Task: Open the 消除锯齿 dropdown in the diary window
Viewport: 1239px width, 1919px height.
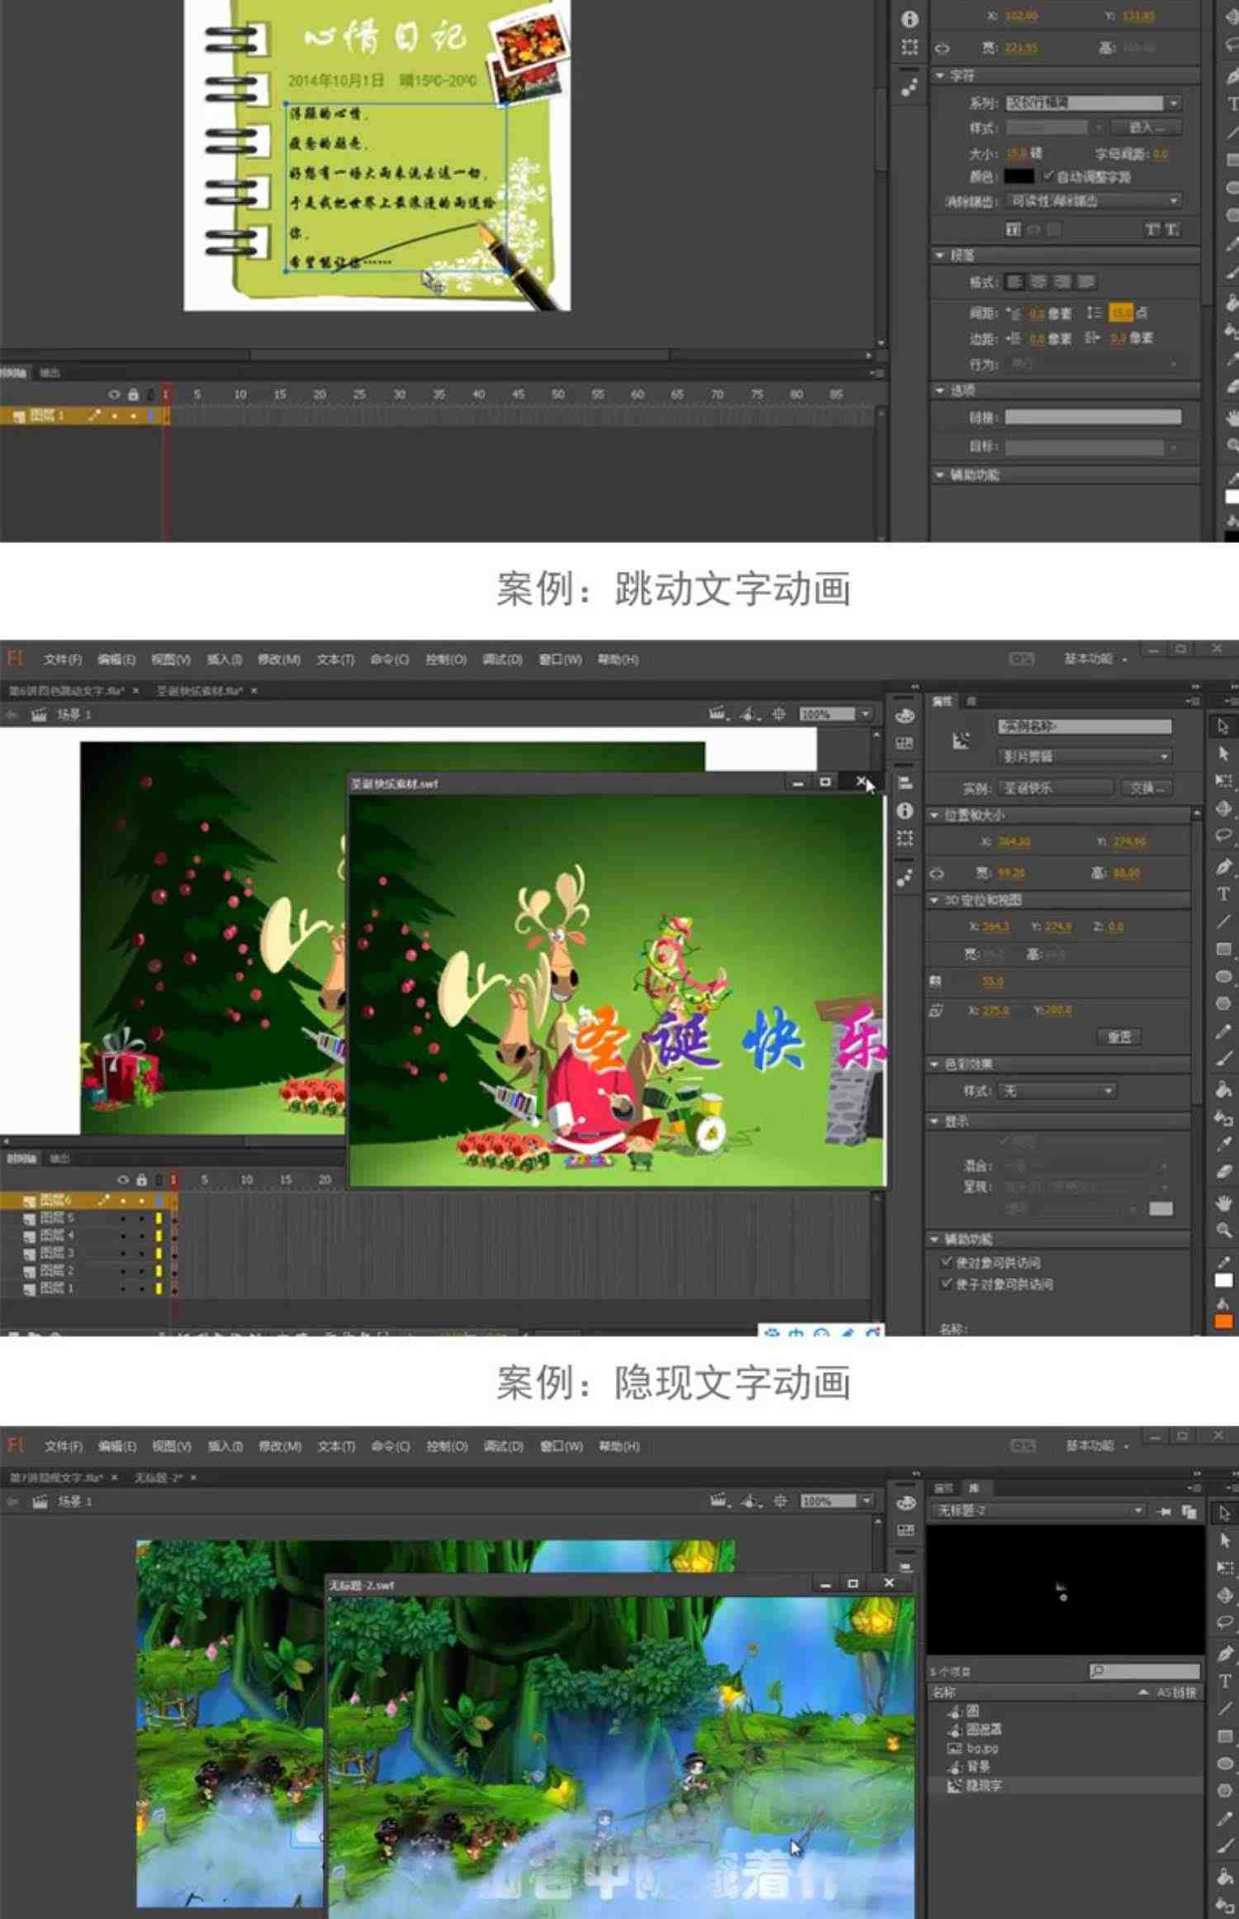Action: coord(1094,201)
